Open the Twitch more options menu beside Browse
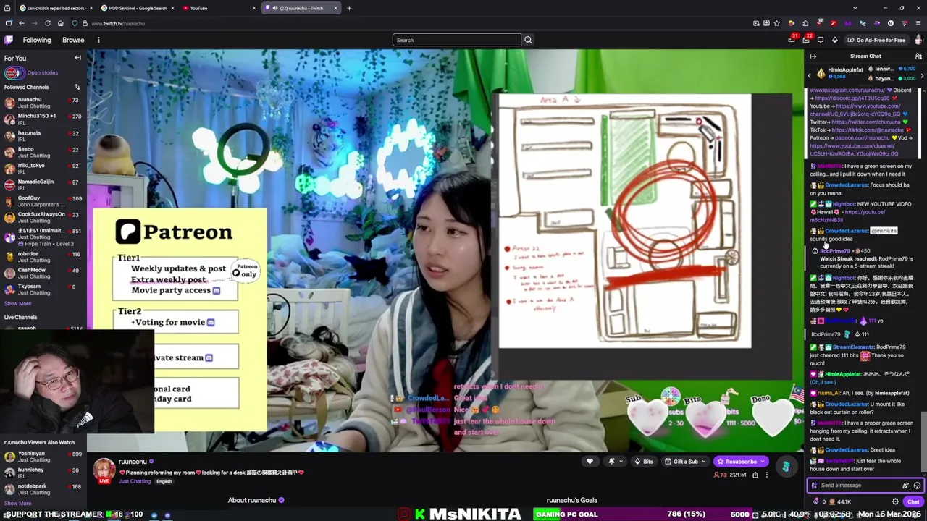 [98, 40]
